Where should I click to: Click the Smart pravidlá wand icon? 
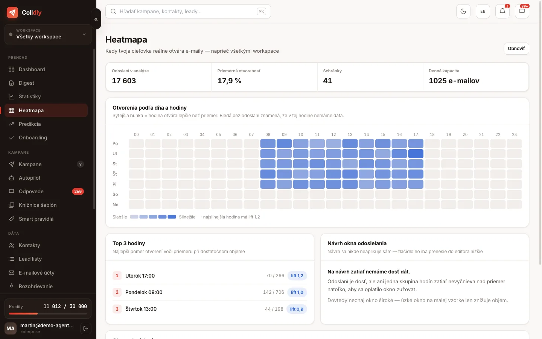11,219
